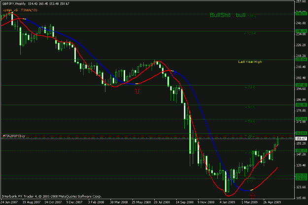Select the GBPJPY,Weekly chart title

(14, 3)
